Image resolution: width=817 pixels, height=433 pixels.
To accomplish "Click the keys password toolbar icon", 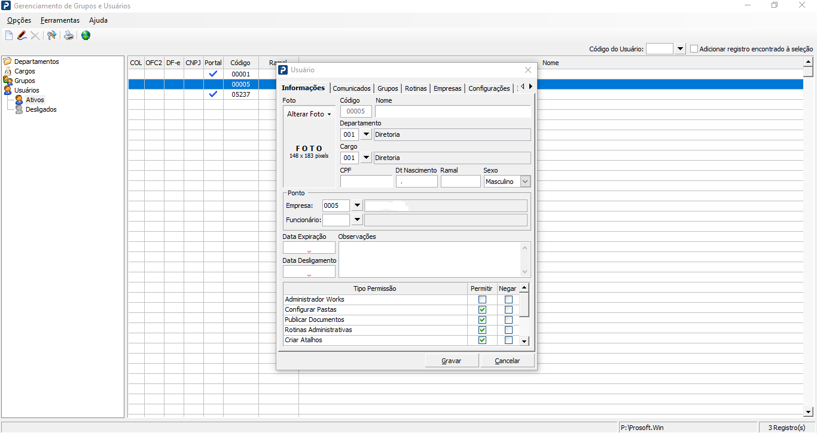I will tap(51, 36).
